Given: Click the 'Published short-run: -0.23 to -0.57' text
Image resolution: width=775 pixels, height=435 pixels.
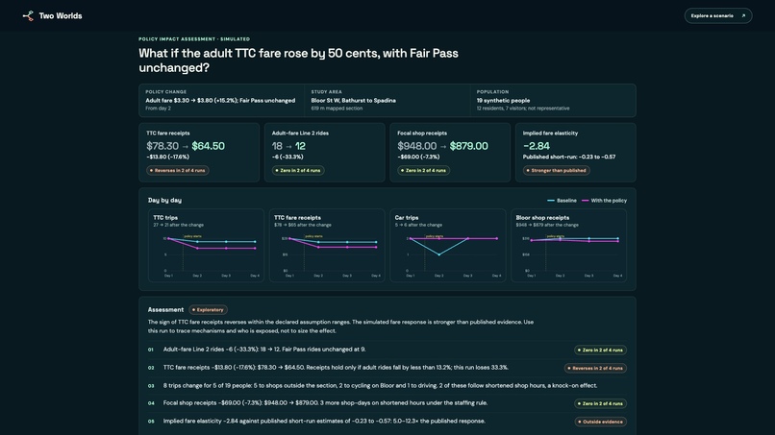Looking at the screenshot, I should pos(569,157).
